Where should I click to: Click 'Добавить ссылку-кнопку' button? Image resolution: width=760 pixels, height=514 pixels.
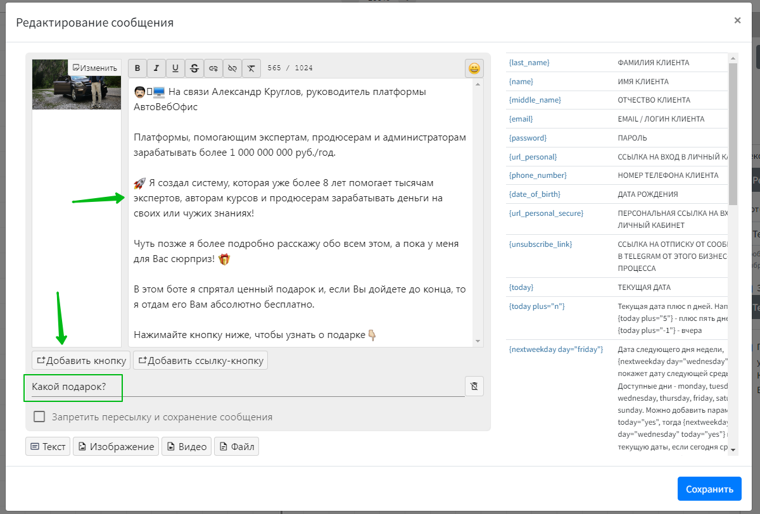point(200,360)
